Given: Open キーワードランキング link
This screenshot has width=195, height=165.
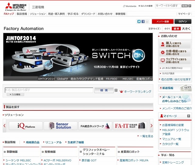Looking at the screenshot, I should point(137,92).
